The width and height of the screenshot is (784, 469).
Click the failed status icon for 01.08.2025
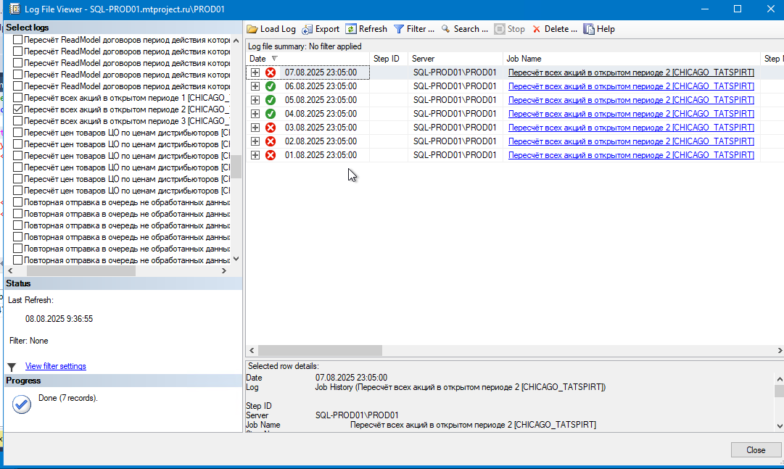click(x=271, y=155)
